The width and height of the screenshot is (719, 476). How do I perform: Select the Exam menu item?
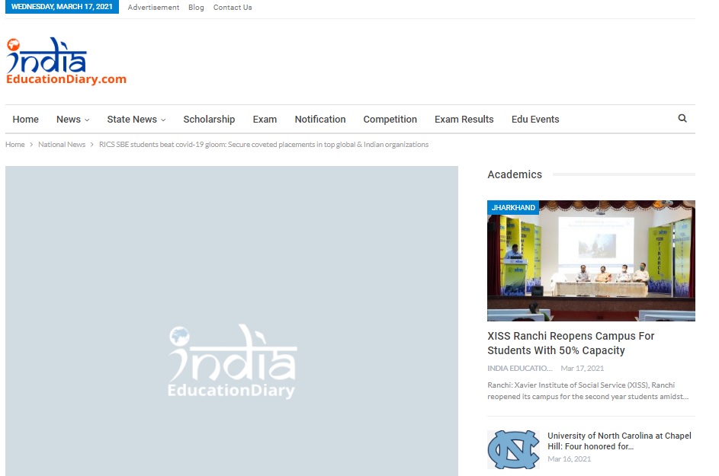click(265, 120)
